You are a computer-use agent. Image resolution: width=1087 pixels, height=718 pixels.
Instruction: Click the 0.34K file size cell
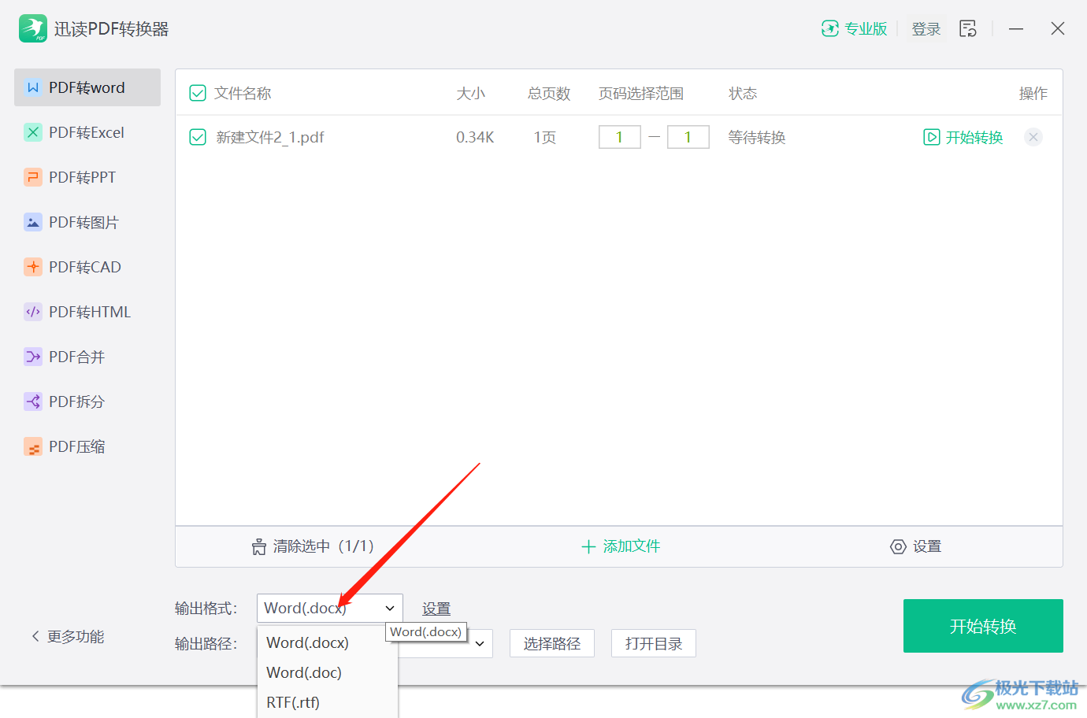[x=475, y=138]
